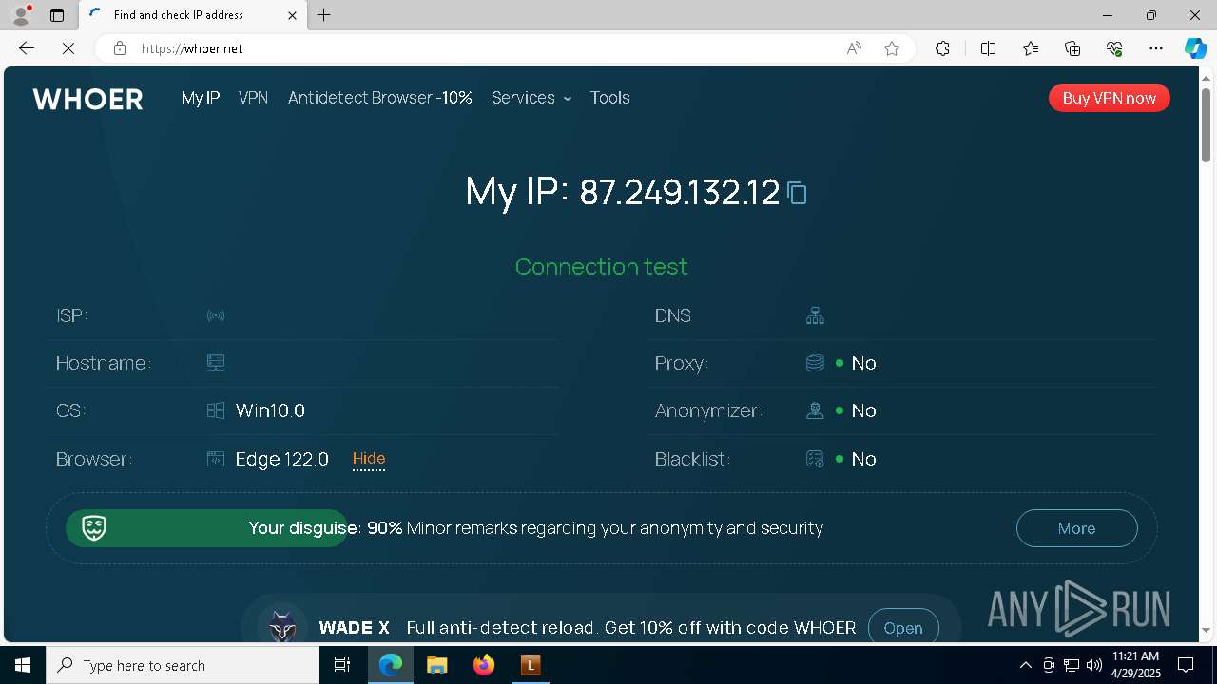Click the Edge 122.0 browser value

point(282,459)
